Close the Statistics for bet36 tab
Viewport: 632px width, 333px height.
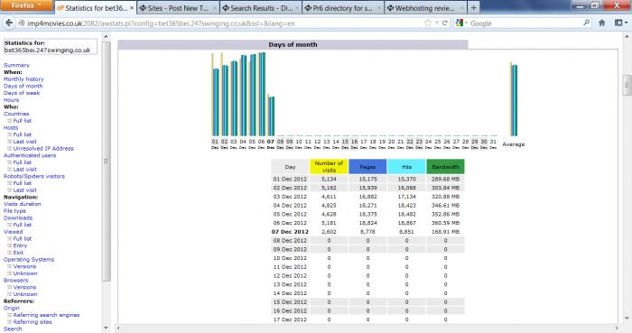tap(132, 7)
